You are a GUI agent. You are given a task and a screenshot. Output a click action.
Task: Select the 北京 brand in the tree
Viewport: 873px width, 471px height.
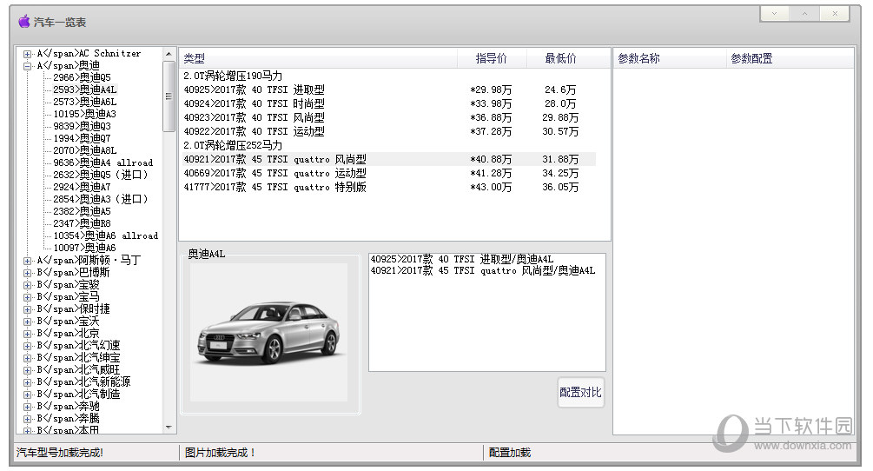[68, 334]
